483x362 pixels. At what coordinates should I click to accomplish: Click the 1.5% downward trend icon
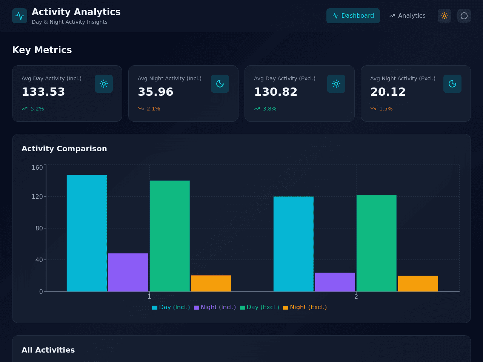click(x=373, y=109)
